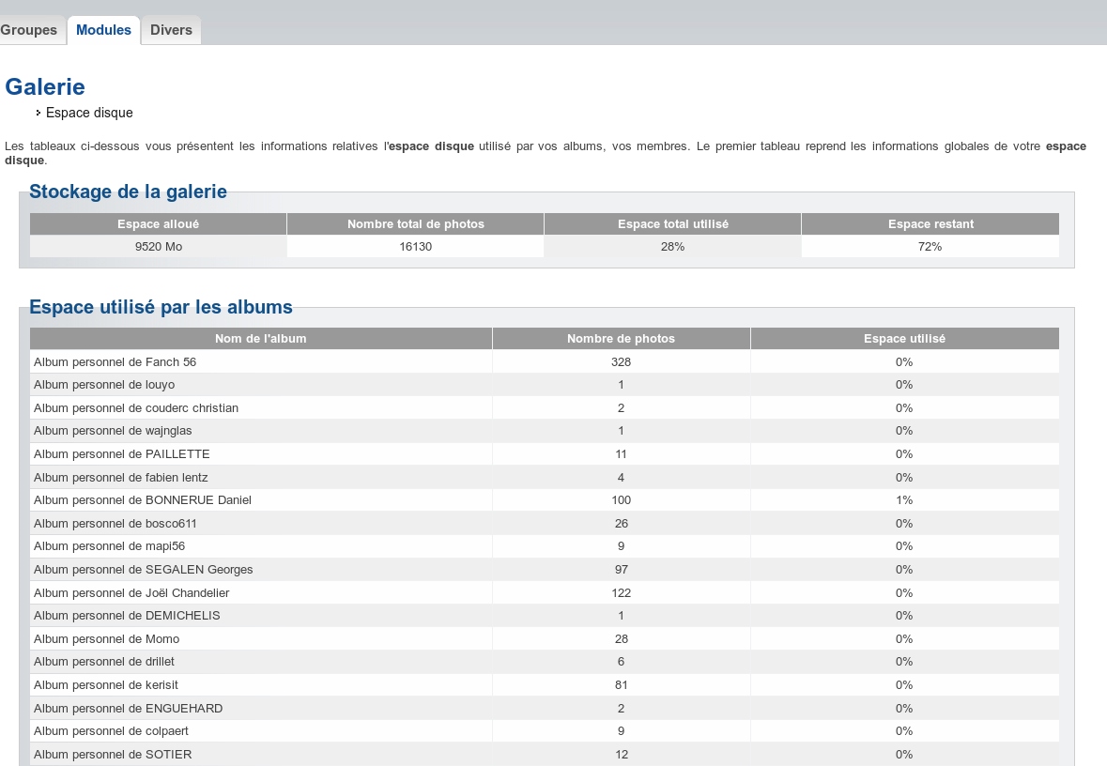Click the 26 photos count for bosco611

coord(622,523)
